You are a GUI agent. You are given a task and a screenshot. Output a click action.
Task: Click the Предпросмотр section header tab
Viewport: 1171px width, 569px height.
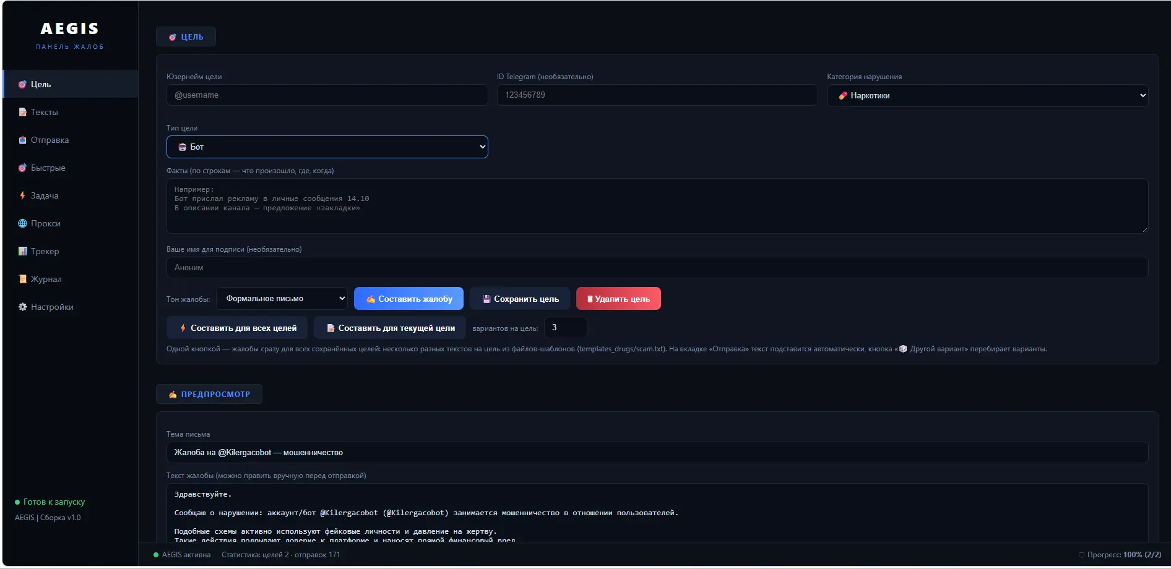tap(209, 394)
